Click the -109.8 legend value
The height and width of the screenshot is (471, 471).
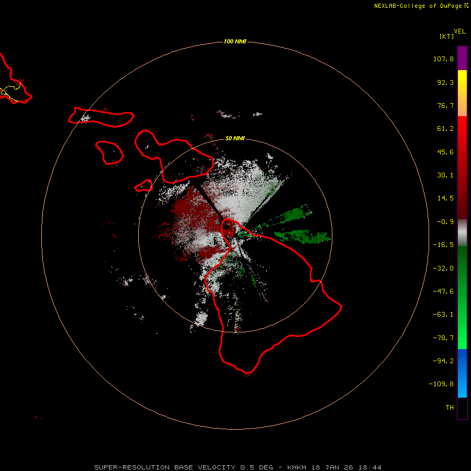click(441, 384)
